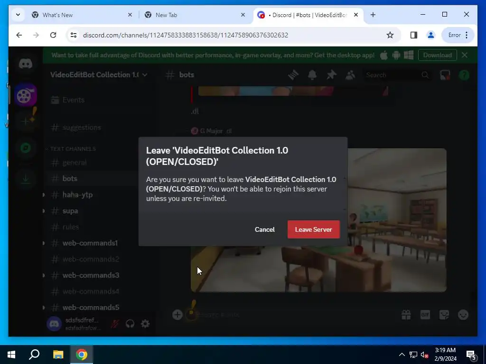Screen dimensions: 486x364
Task: Click Windows platform icon in banner
Action: click(409, 55)
